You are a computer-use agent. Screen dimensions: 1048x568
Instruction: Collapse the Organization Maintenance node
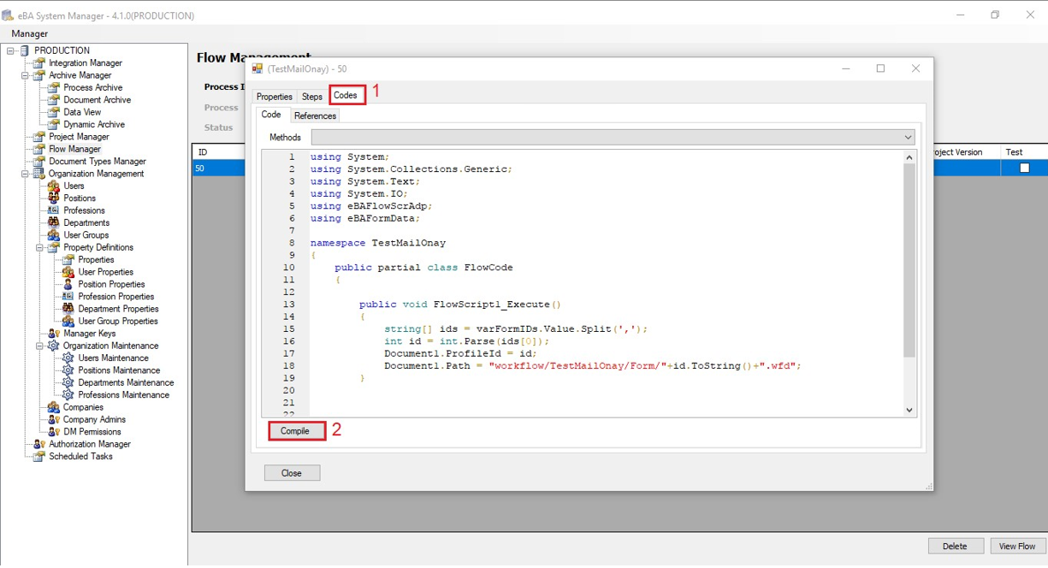tap(40, 346)
